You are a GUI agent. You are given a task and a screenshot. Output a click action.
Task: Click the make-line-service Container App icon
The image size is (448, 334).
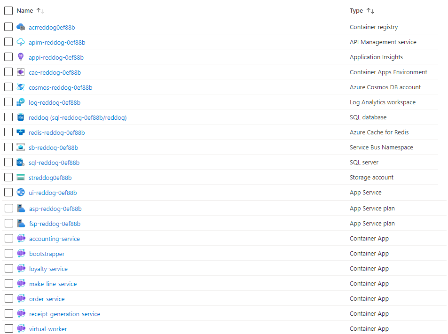(21, 283)
